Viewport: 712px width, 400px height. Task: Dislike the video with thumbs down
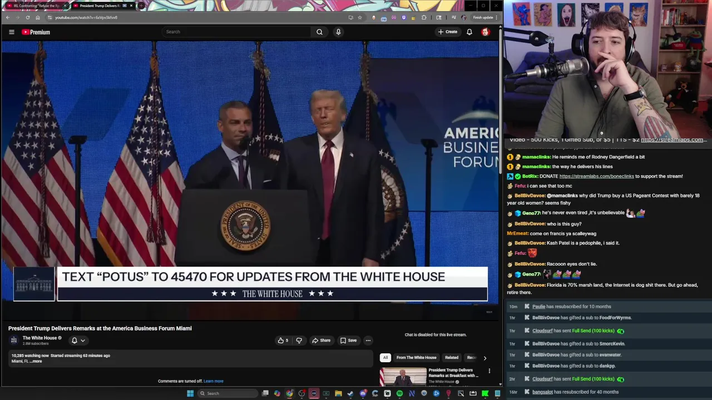[x=299, y=340]
